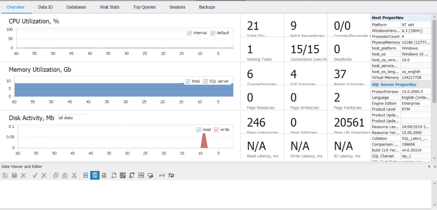The image size is (437, 210).
Task: Select the Engine Edition Enterprise cell
Action: [x=416, y=103]
